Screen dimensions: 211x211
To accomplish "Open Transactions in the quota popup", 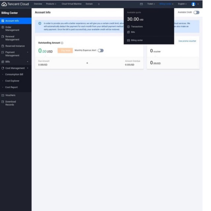I will [135, 27].
